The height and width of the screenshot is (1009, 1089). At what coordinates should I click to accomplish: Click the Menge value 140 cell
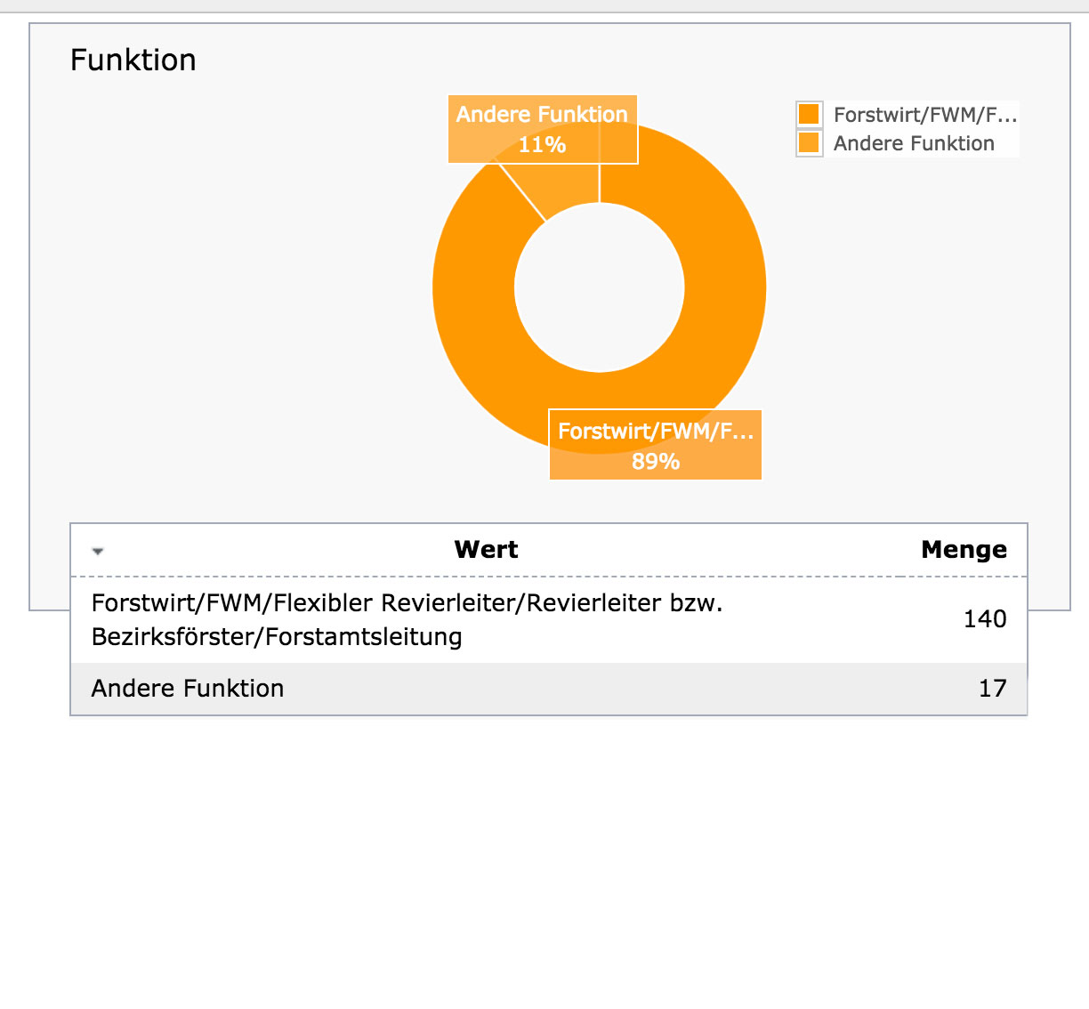click(985, 619)
